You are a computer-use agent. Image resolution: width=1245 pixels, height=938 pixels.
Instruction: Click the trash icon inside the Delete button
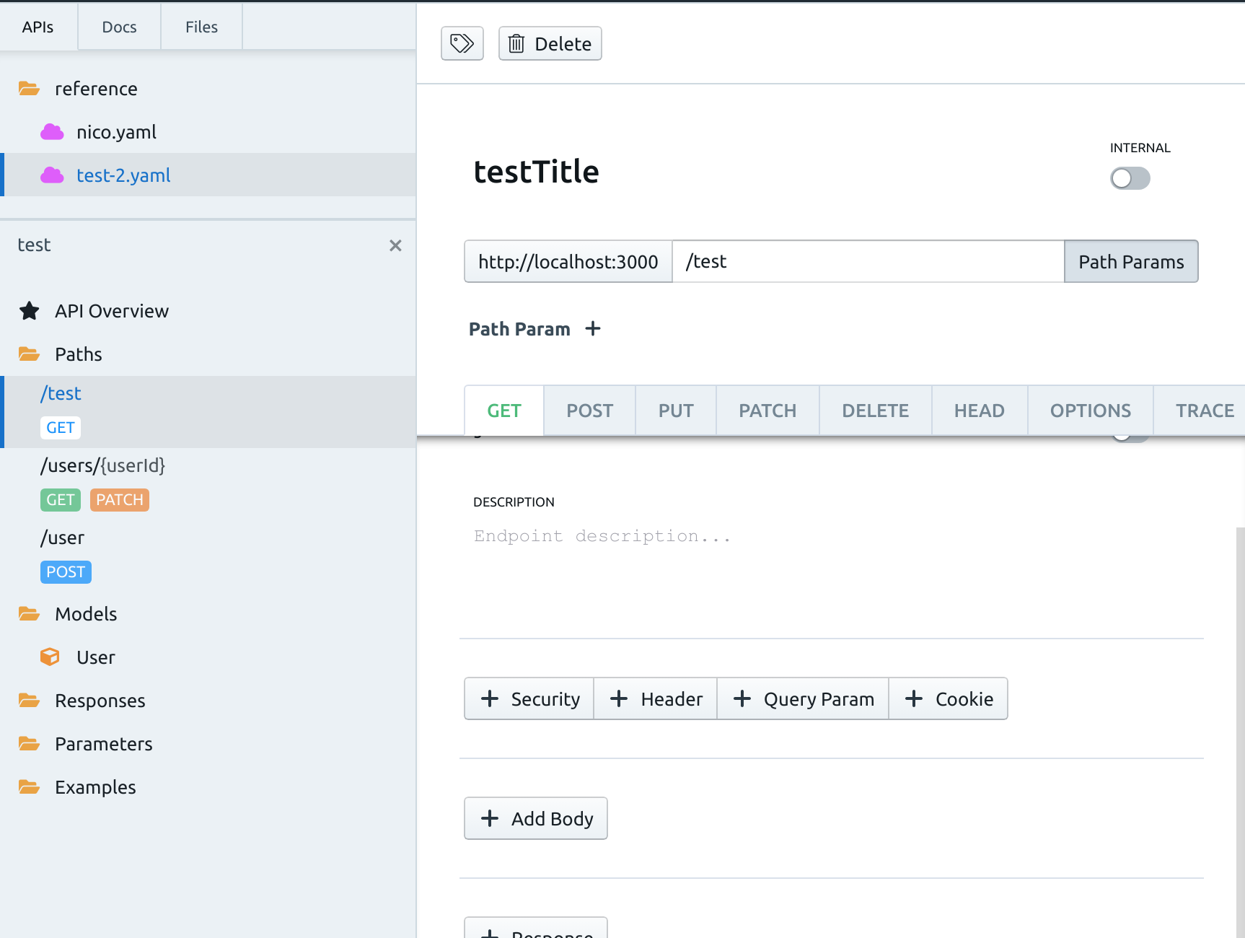(x=516, y=43)
